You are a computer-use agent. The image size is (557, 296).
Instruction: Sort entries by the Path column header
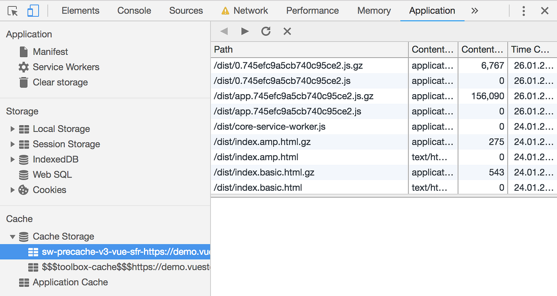(x=223, y=49)
